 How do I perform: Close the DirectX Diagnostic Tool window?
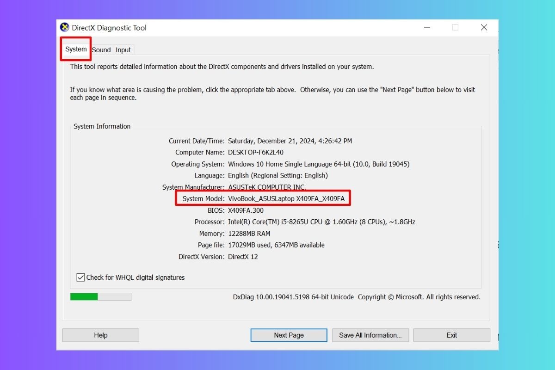(x=484, y=27)
